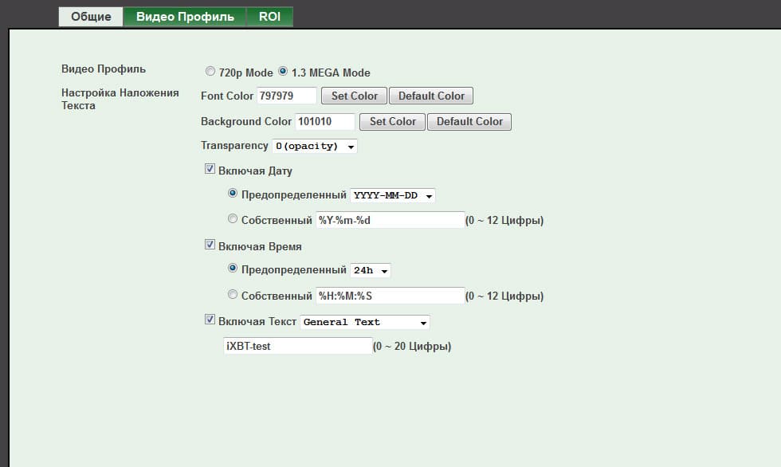Open the 24h time format dropdown
The width and height of the screenshot is (781, 467).
(x=371, y=270)
